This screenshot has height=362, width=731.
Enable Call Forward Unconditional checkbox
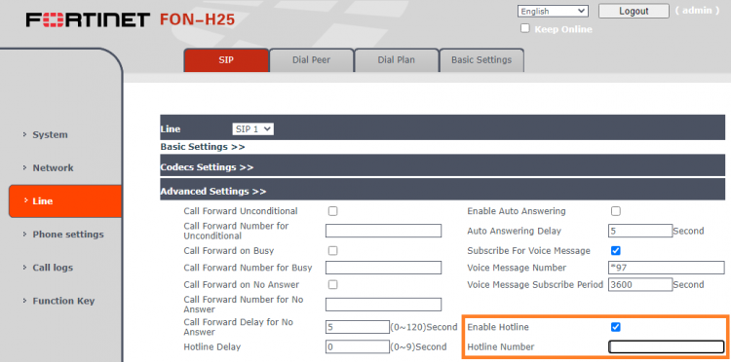333,211
